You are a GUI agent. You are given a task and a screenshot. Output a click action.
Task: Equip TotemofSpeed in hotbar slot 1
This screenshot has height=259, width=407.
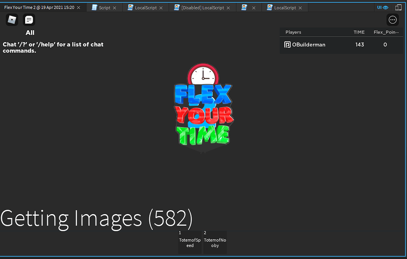click(x=190, y=242)
